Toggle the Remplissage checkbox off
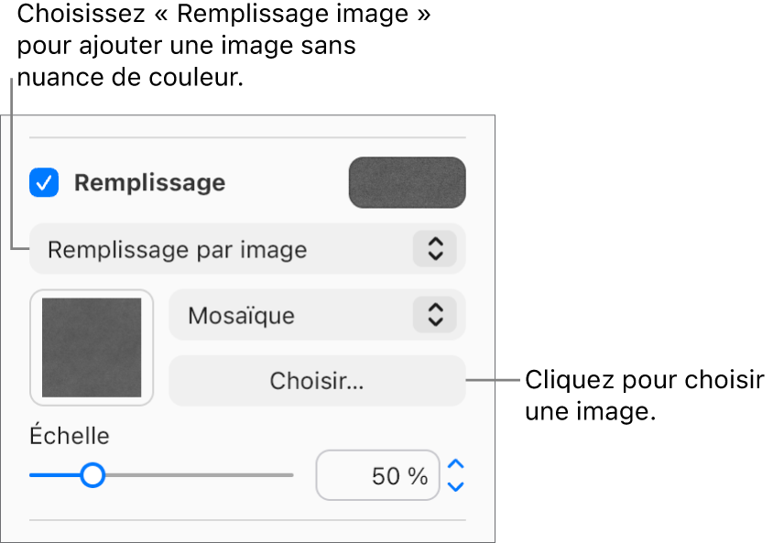 [x=43, y=182]
